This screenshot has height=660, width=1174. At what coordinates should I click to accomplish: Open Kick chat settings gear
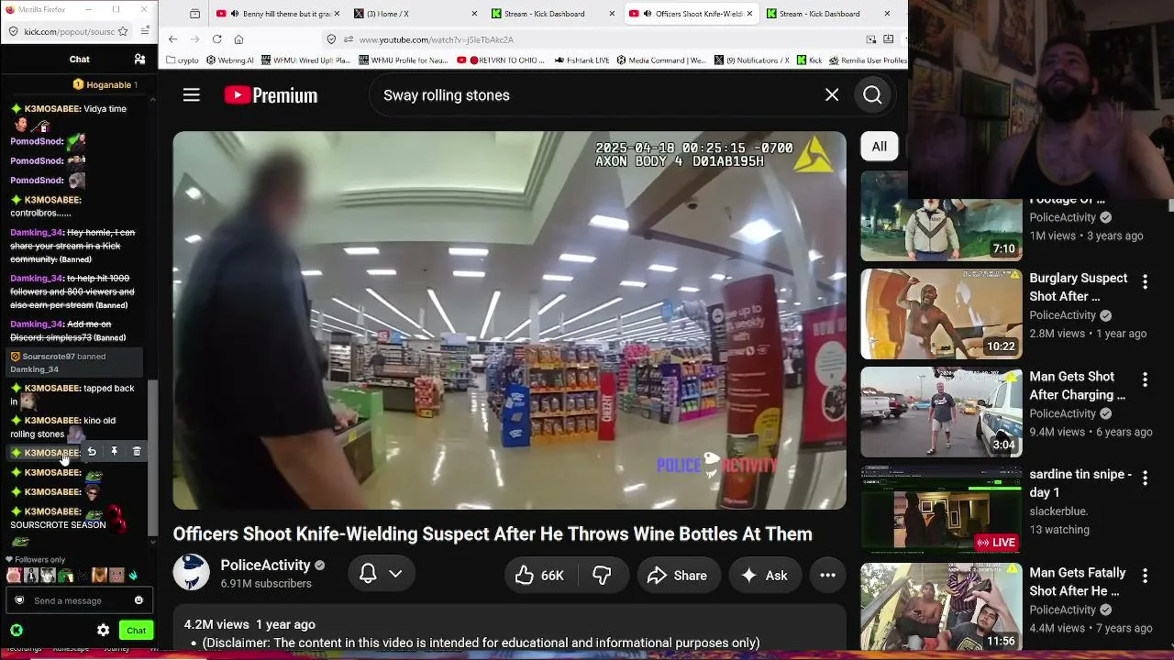click(x=103, y=631)
